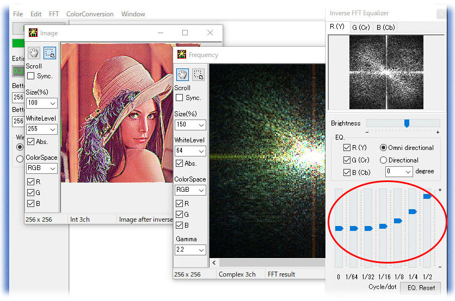Uncheck the G channel in Image window
455x301 pixels.
point(31,193)
